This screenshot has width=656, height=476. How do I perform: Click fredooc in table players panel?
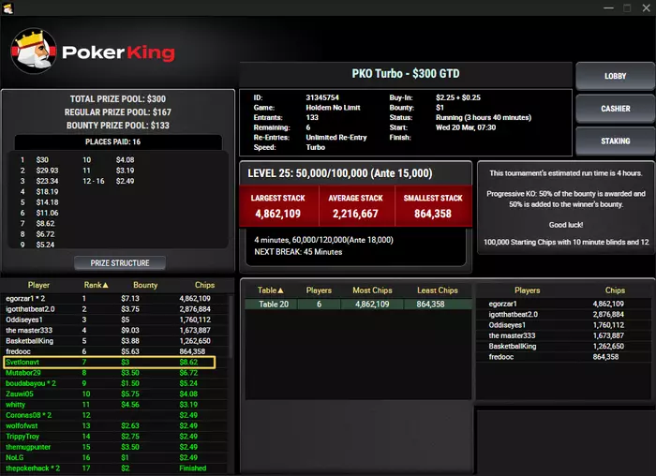(564, 357)
